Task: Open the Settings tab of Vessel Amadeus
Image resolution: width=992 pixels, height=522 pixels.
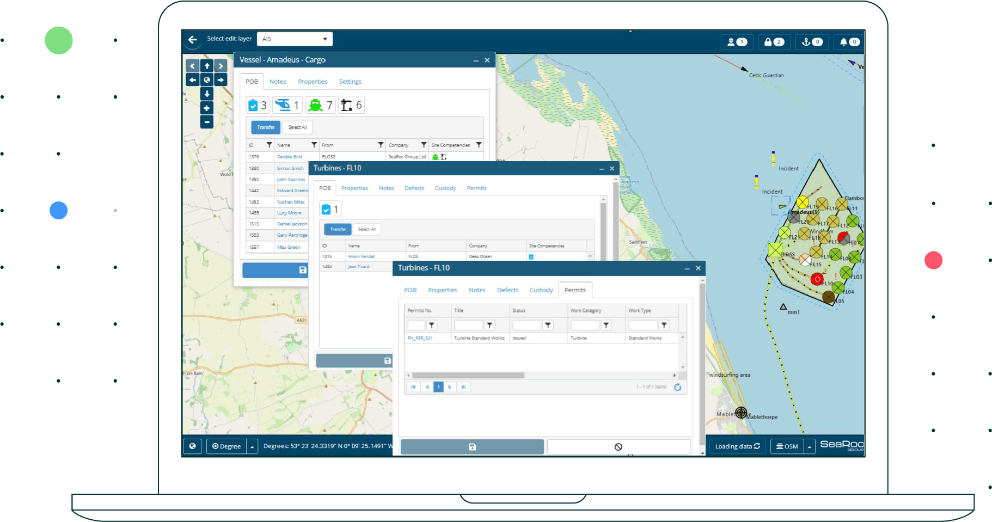Action: coord(350,82)
